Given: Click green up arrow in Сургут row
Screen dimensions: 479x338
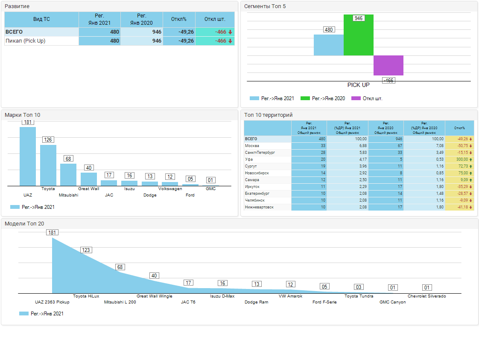Looking at the screenshot, I should (470, 166).
